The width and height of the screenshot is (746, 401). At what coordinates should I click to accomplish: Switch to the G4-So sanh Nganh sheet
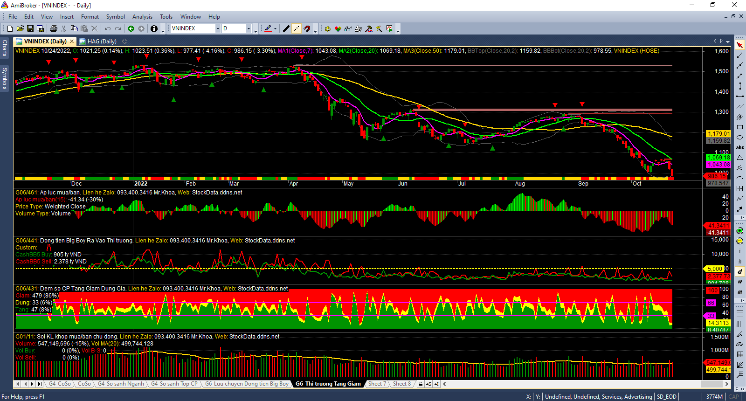pyautogui.click(x=120, y=384)
